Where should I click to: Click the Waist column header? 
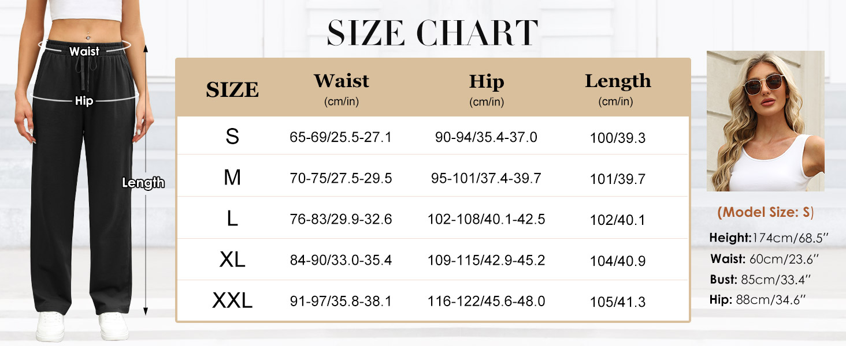pyautogui.click(x=341, y=81)
